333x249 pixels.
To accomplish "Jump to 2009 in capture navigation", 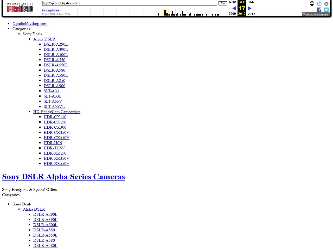I will (x=232, y=14).
